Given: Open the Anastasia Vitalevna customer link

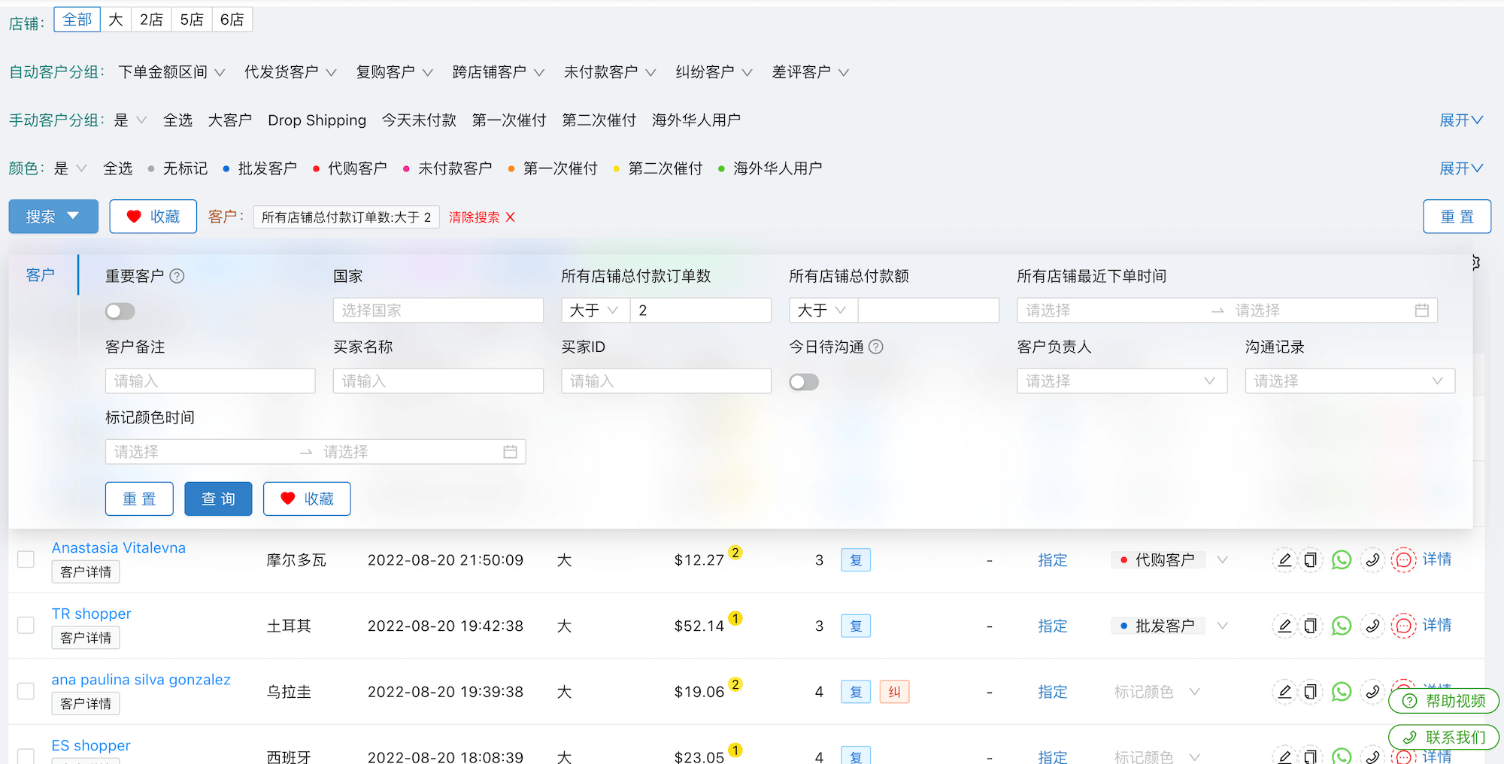Looking at the screenshot, I should [x=118, y=548].
